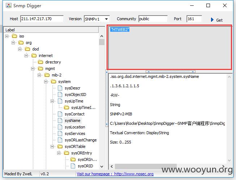The height and width of the screenshot is (180, 236).
Task: Click the details pane scroll up arrow
Action: pos(229,77)
